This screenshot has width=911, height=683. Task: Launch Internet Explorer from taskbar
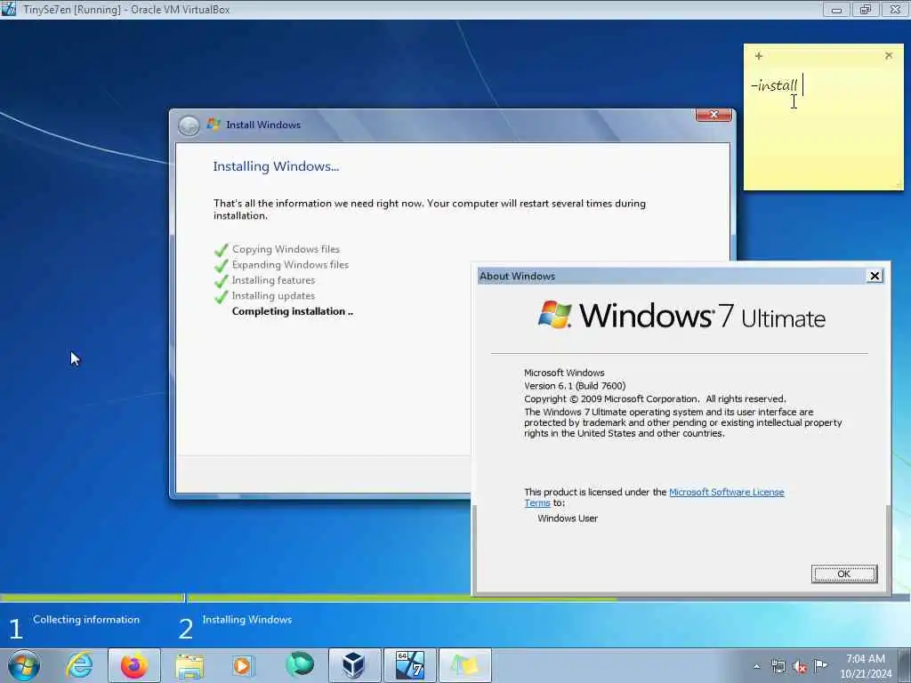(79, 665)
